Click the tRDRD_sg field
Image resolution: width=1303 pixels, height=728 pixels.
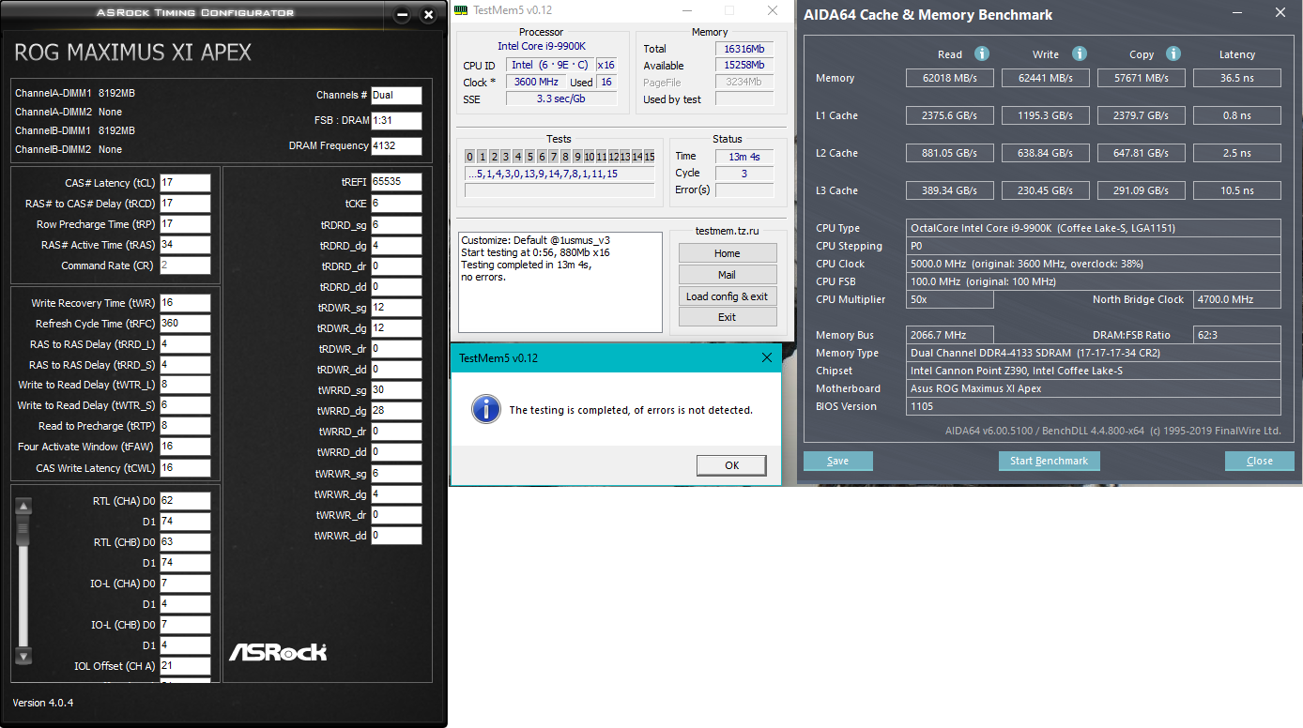[396, 224]
